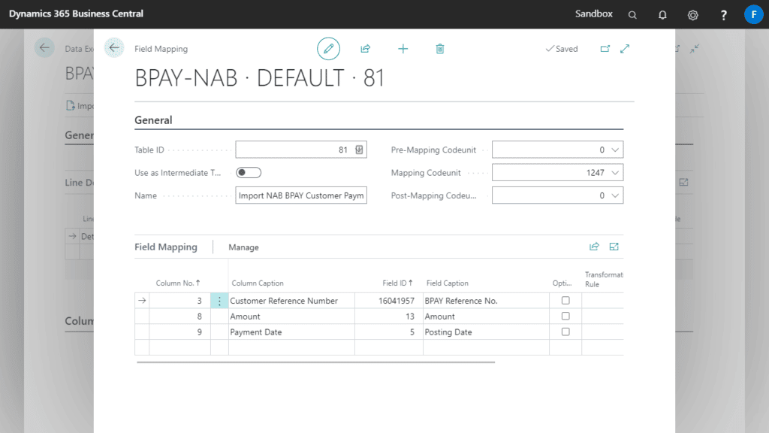Check the Optional checkbox for Payment Date row
This screenshot has height=433, width=769.
[567, 332]
